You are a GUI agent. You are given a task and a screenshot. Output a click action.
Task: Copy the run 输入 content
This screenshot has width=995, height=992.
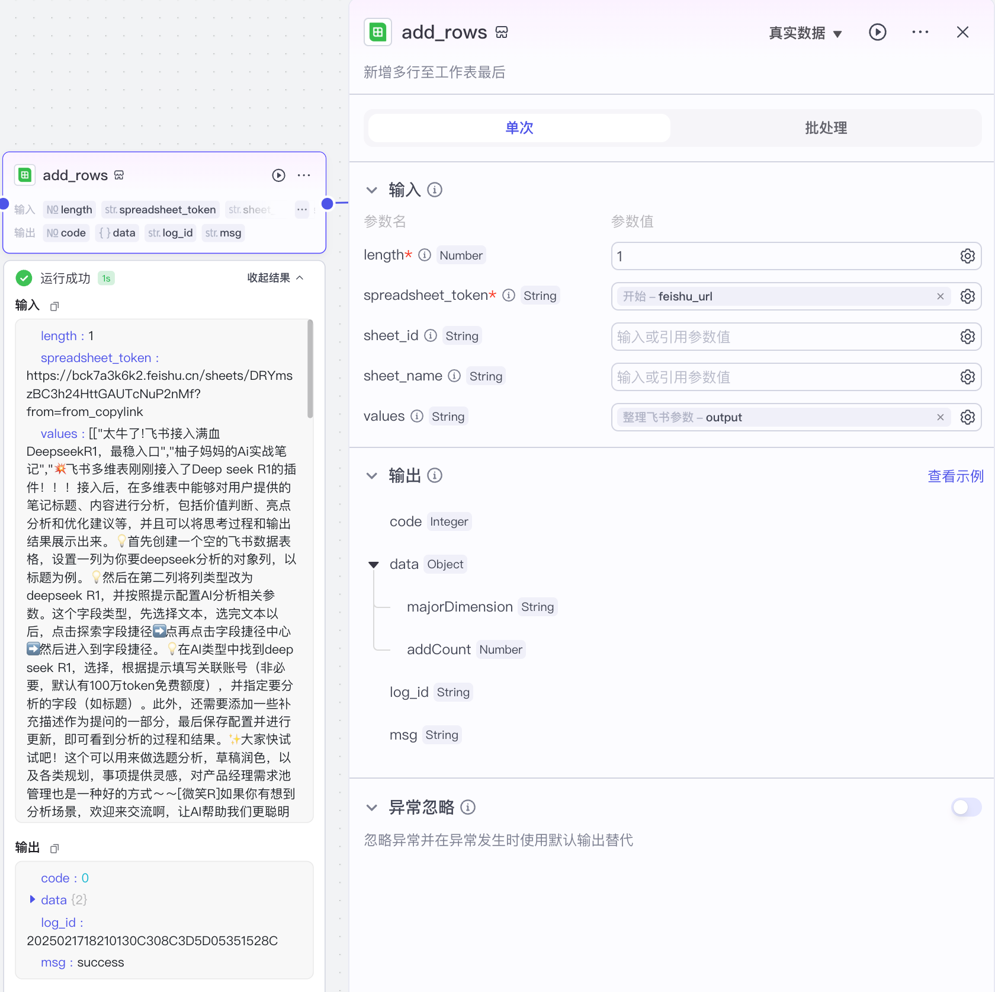click(54, 306)
